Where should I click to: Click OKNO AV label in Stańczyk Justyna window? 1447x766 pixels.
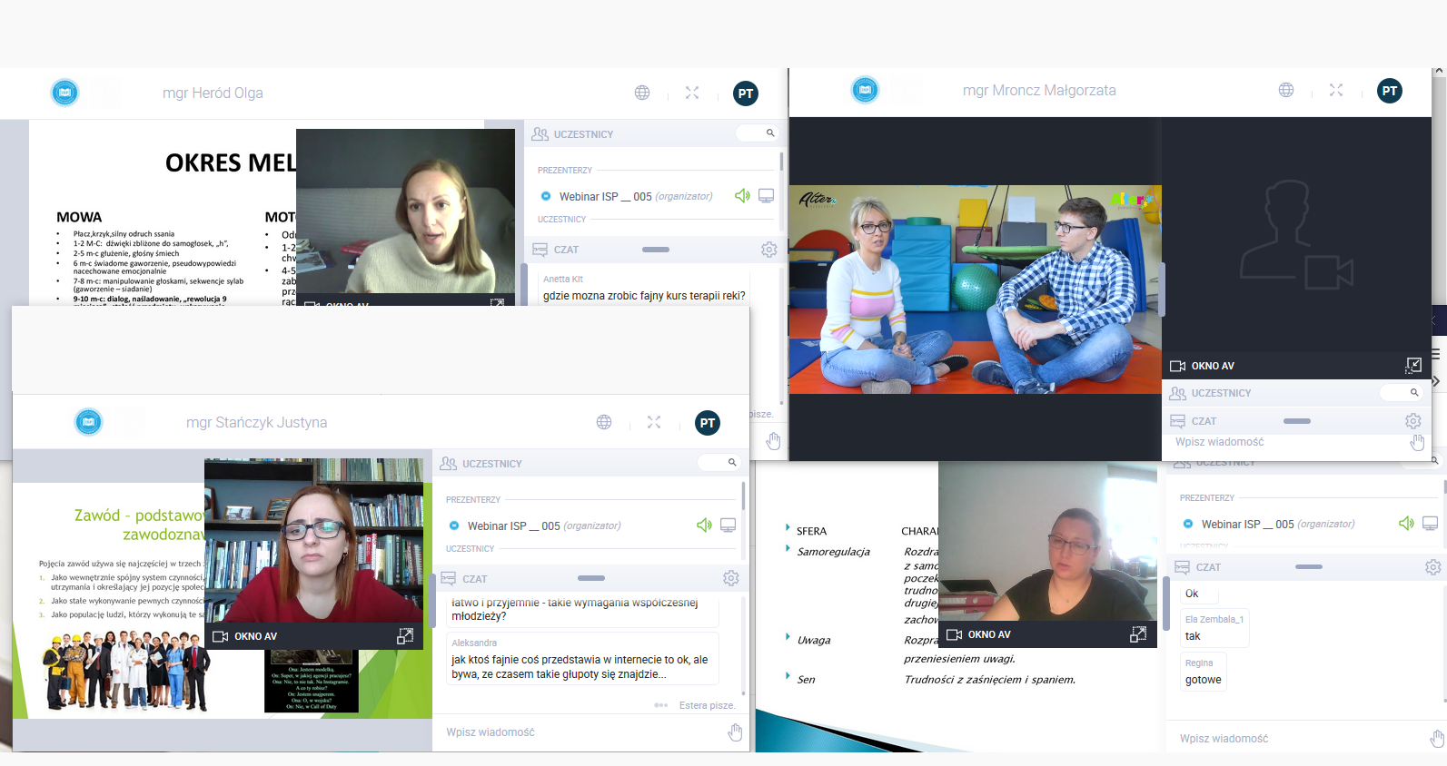click(255, 636)
